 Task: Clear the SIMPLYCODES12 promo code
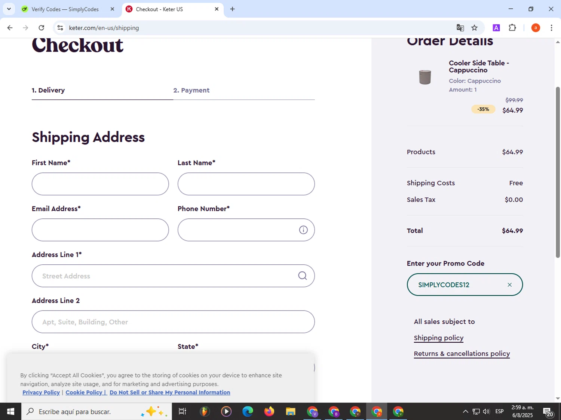click(x=509, y=285)
